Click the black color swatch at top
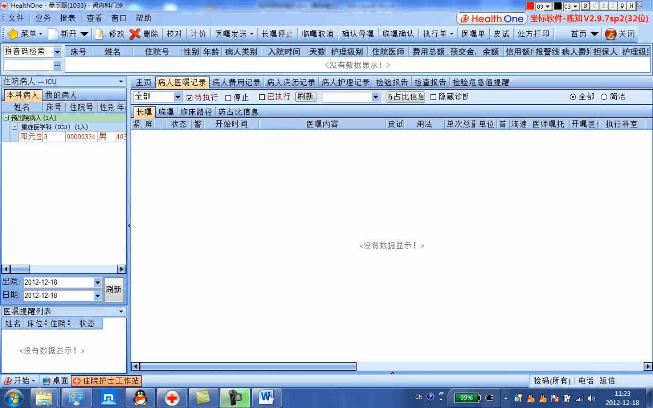The height and width of the screenshot is (408, 653). tap(558, 6)
